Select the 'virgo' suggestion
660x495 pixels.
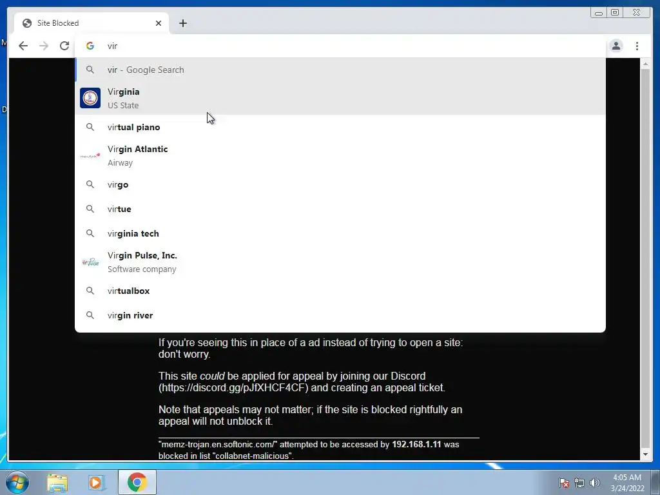340,184
